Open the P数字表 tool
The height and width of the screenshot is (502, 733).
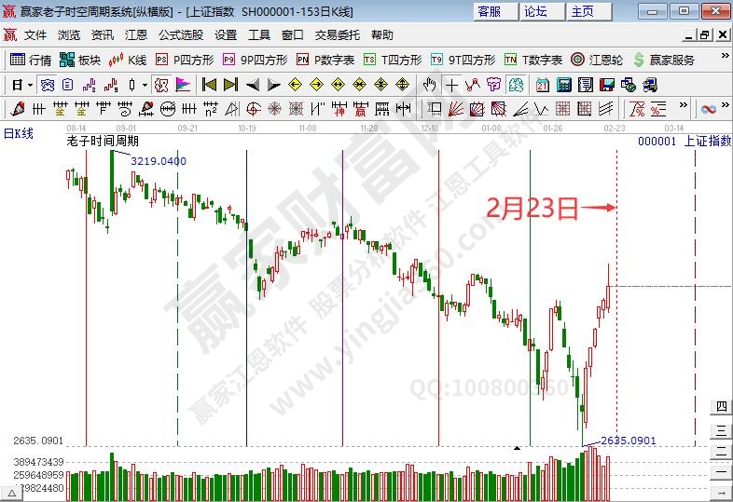tap(325, 60)
